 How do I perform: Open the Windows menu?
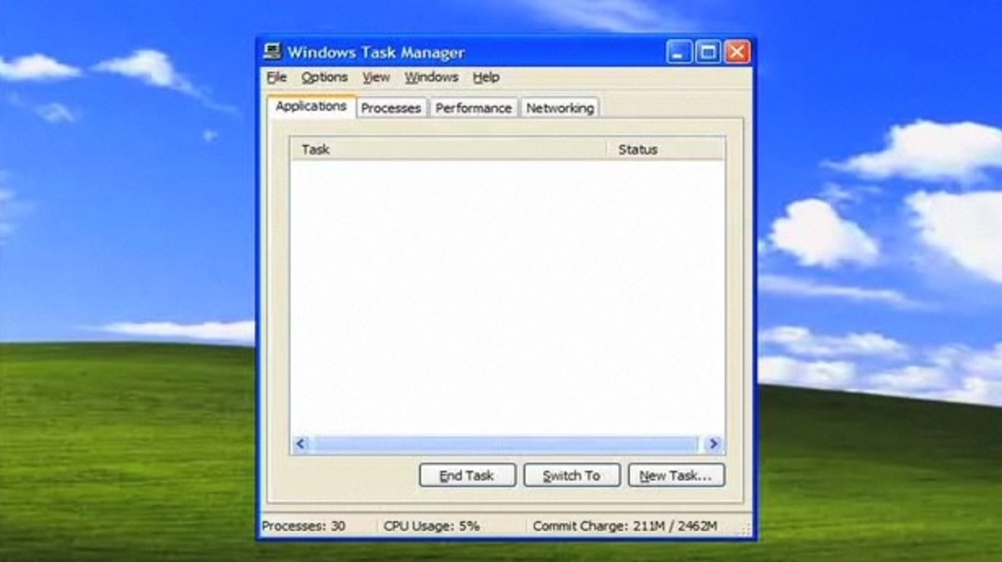(431, 78)
